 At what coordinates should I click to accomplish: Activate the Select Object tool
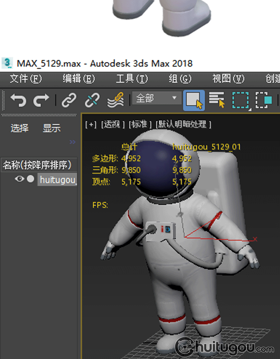coord(194,100)
